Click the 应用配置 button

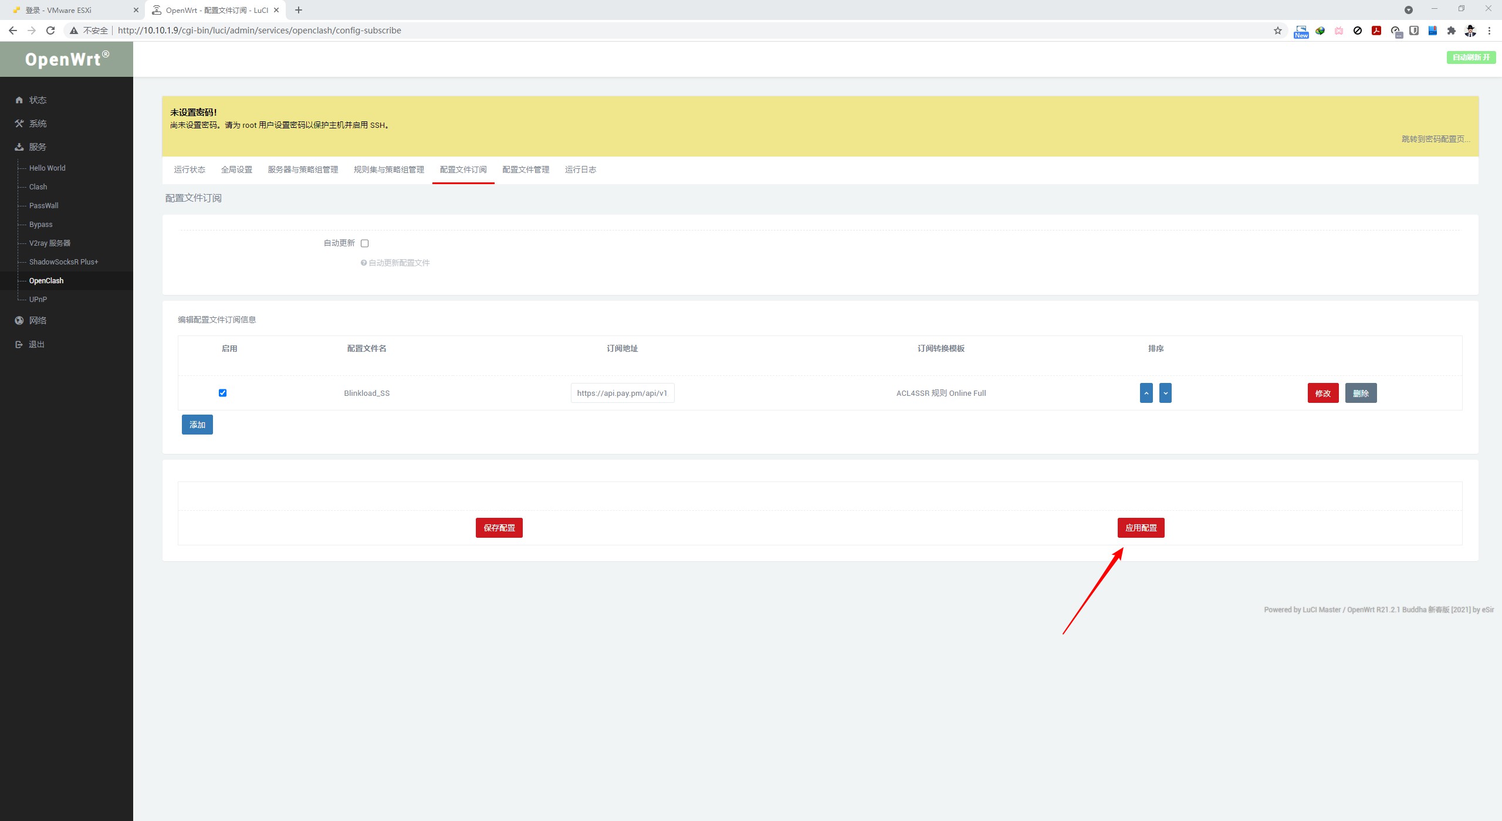(1141, 528)
